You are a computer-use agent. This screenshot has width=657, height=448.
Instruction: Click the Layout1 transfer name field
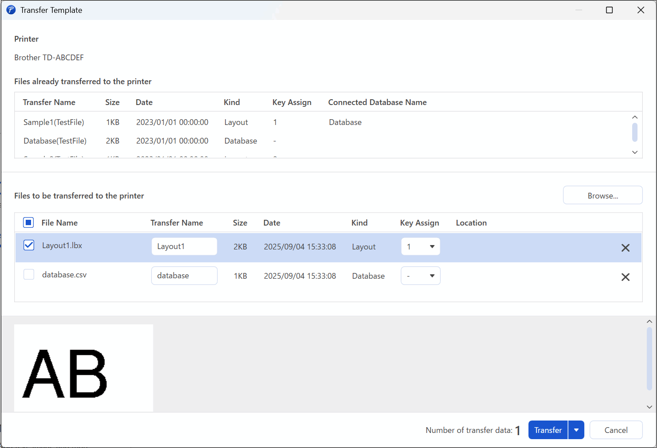coord(184,246)
